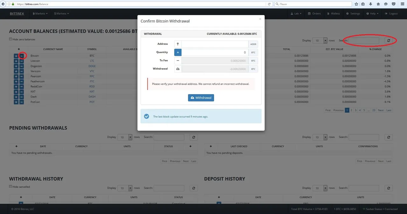
Task: Click the browser search box
Action: click(313, 4)
